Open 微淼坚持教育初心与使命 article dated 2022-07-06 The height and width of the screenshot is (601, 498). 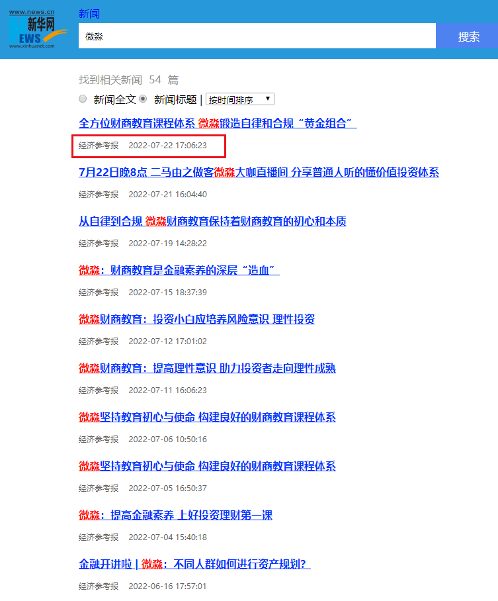pos(207,418)
